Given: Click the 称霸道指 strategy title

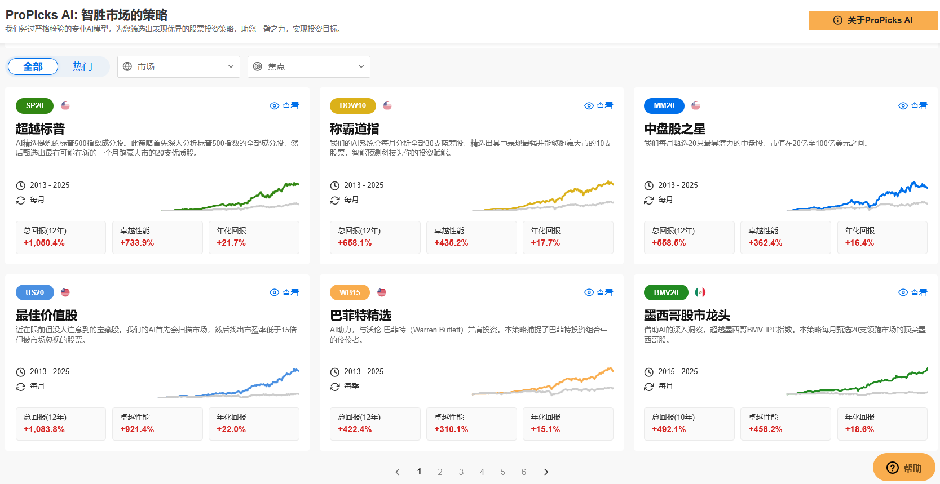Looking at the screenshot, I should [x=355, y=129].
